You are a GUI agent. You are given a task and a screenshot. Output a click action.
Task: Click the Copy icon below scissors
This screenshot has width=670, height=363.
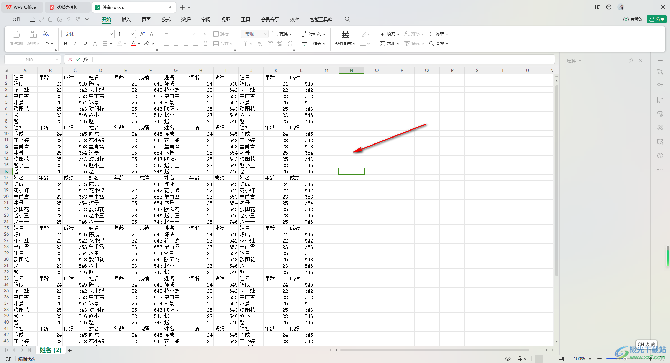pyautogui.click(x=46, y=44)
